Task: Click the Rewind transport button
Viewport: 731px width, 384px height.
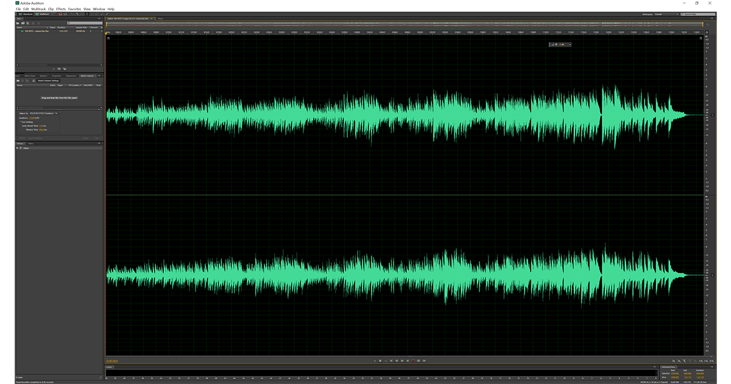Action: pyautogui.click(x=397, y=361)
